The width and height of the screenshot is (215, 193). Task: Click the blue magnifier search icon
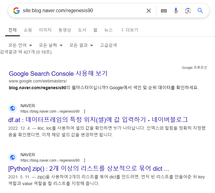(200, 11)
